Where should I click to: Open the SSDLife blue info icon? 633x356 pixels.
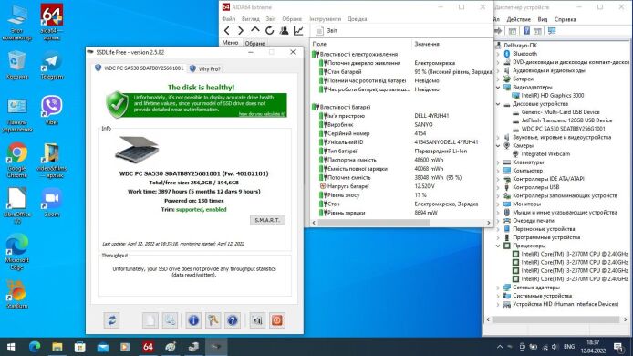tap(193, 320)
